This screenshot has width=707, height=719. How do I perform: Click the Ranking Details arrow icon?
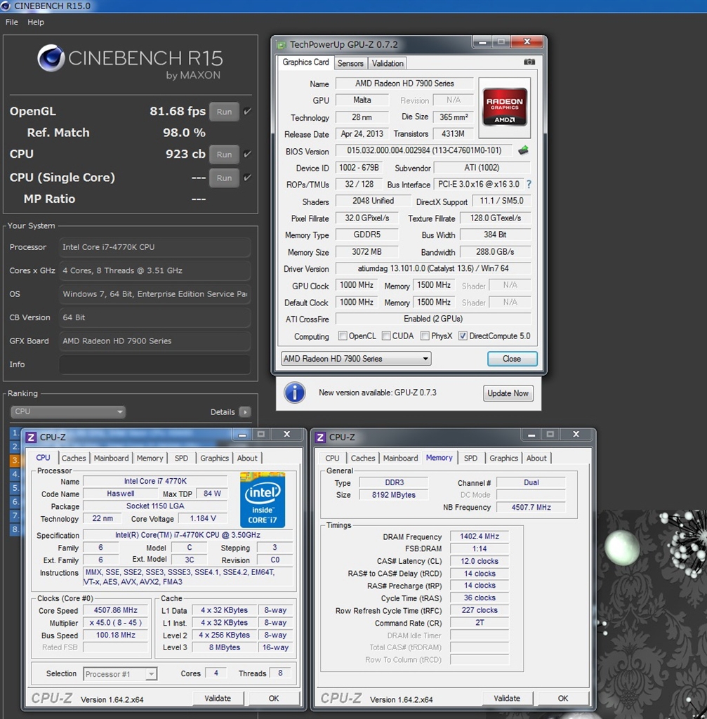pos(244,412)
